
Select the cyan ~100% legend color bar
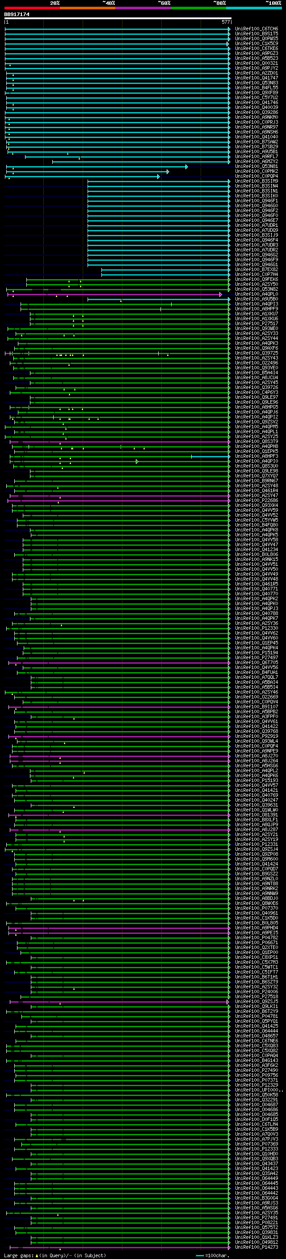coord(254,8)
